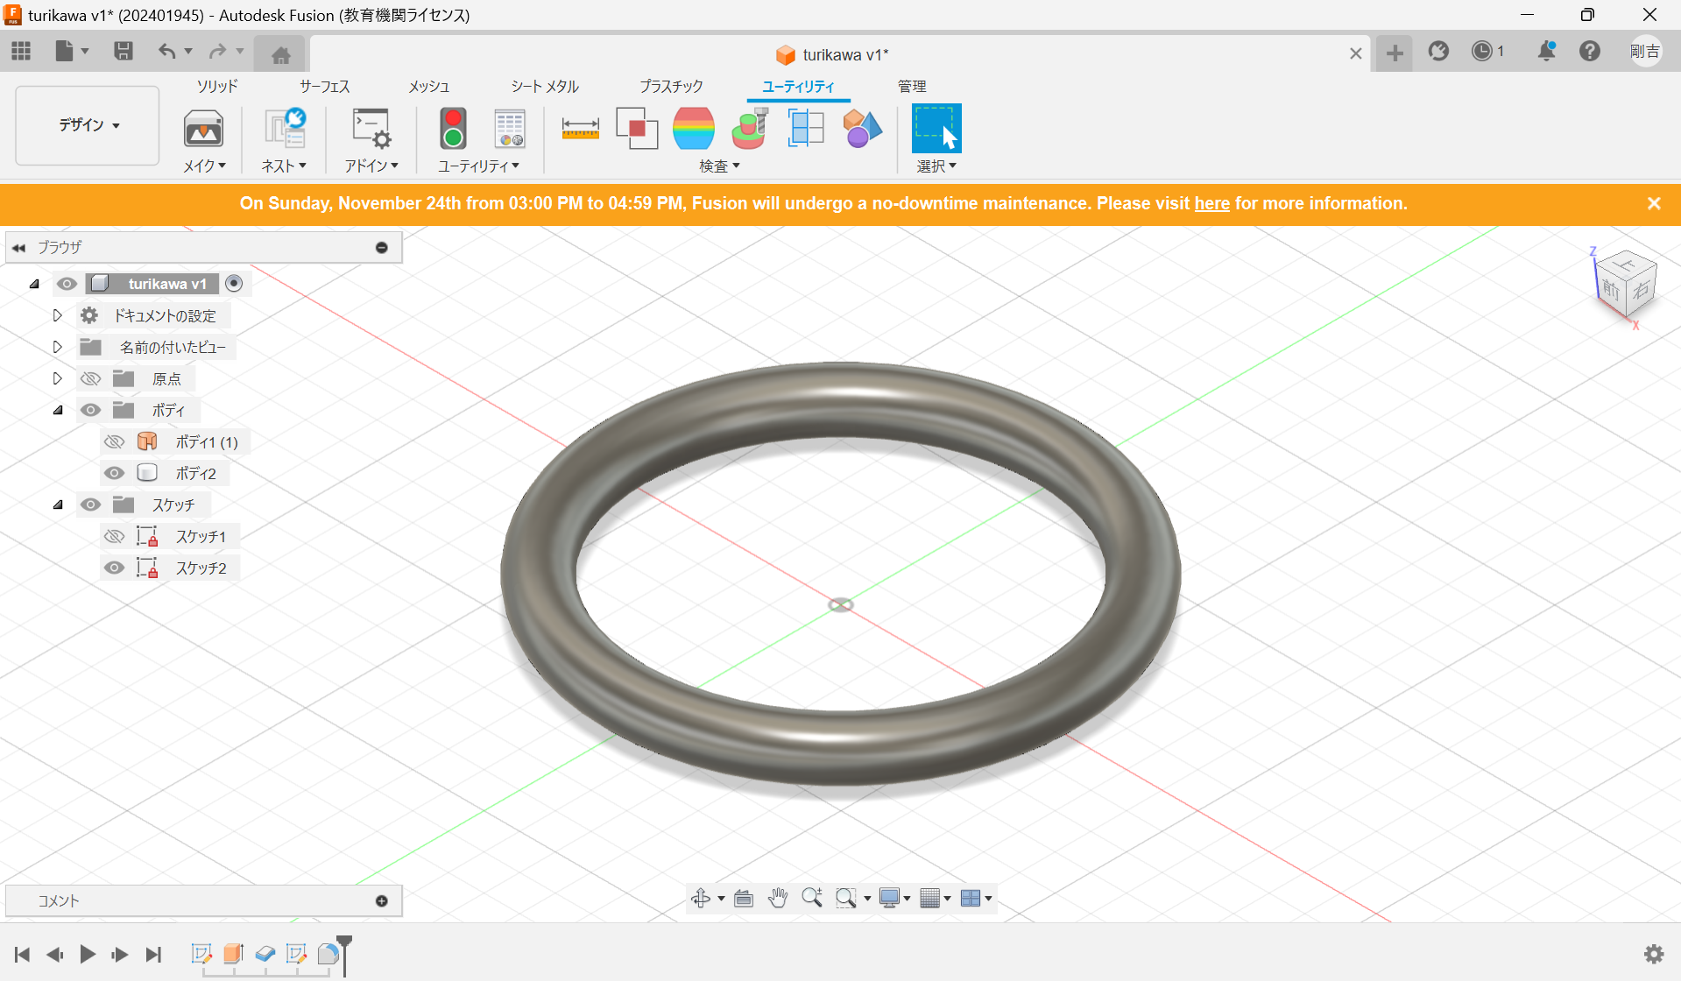Open the Interference check tool
Viewport: 1681px width, 981px height.
pos(637,129)
